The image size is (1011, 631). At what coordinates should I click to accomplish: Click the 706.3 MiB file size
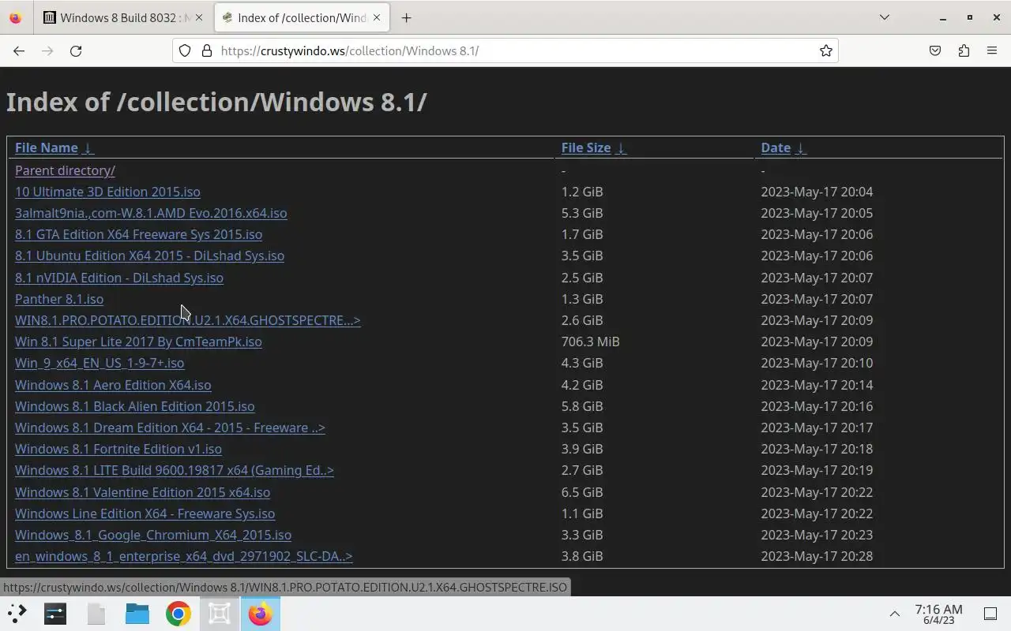(x=590, y=342)
